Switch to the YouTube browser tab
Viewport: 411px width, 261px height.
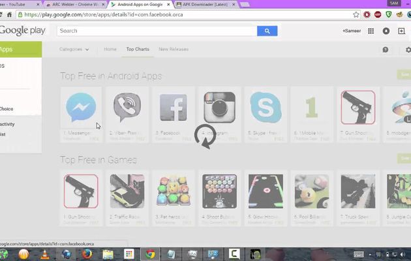20,5
